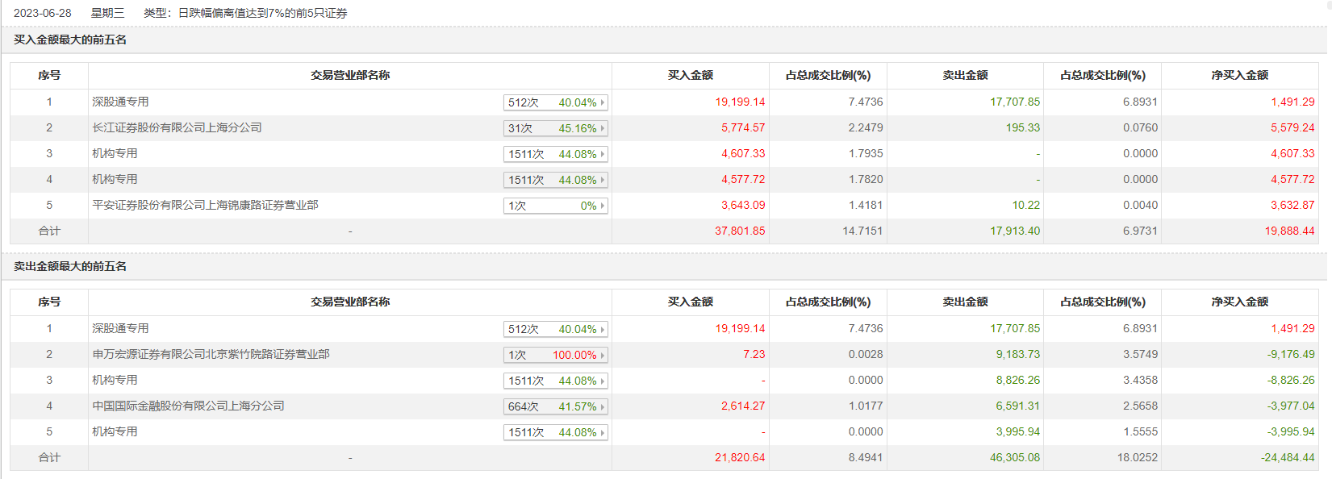The image size is (1332, 479).
Task: Expand the 31次 45.16% stats arrow
Action: tap(602, 128)
